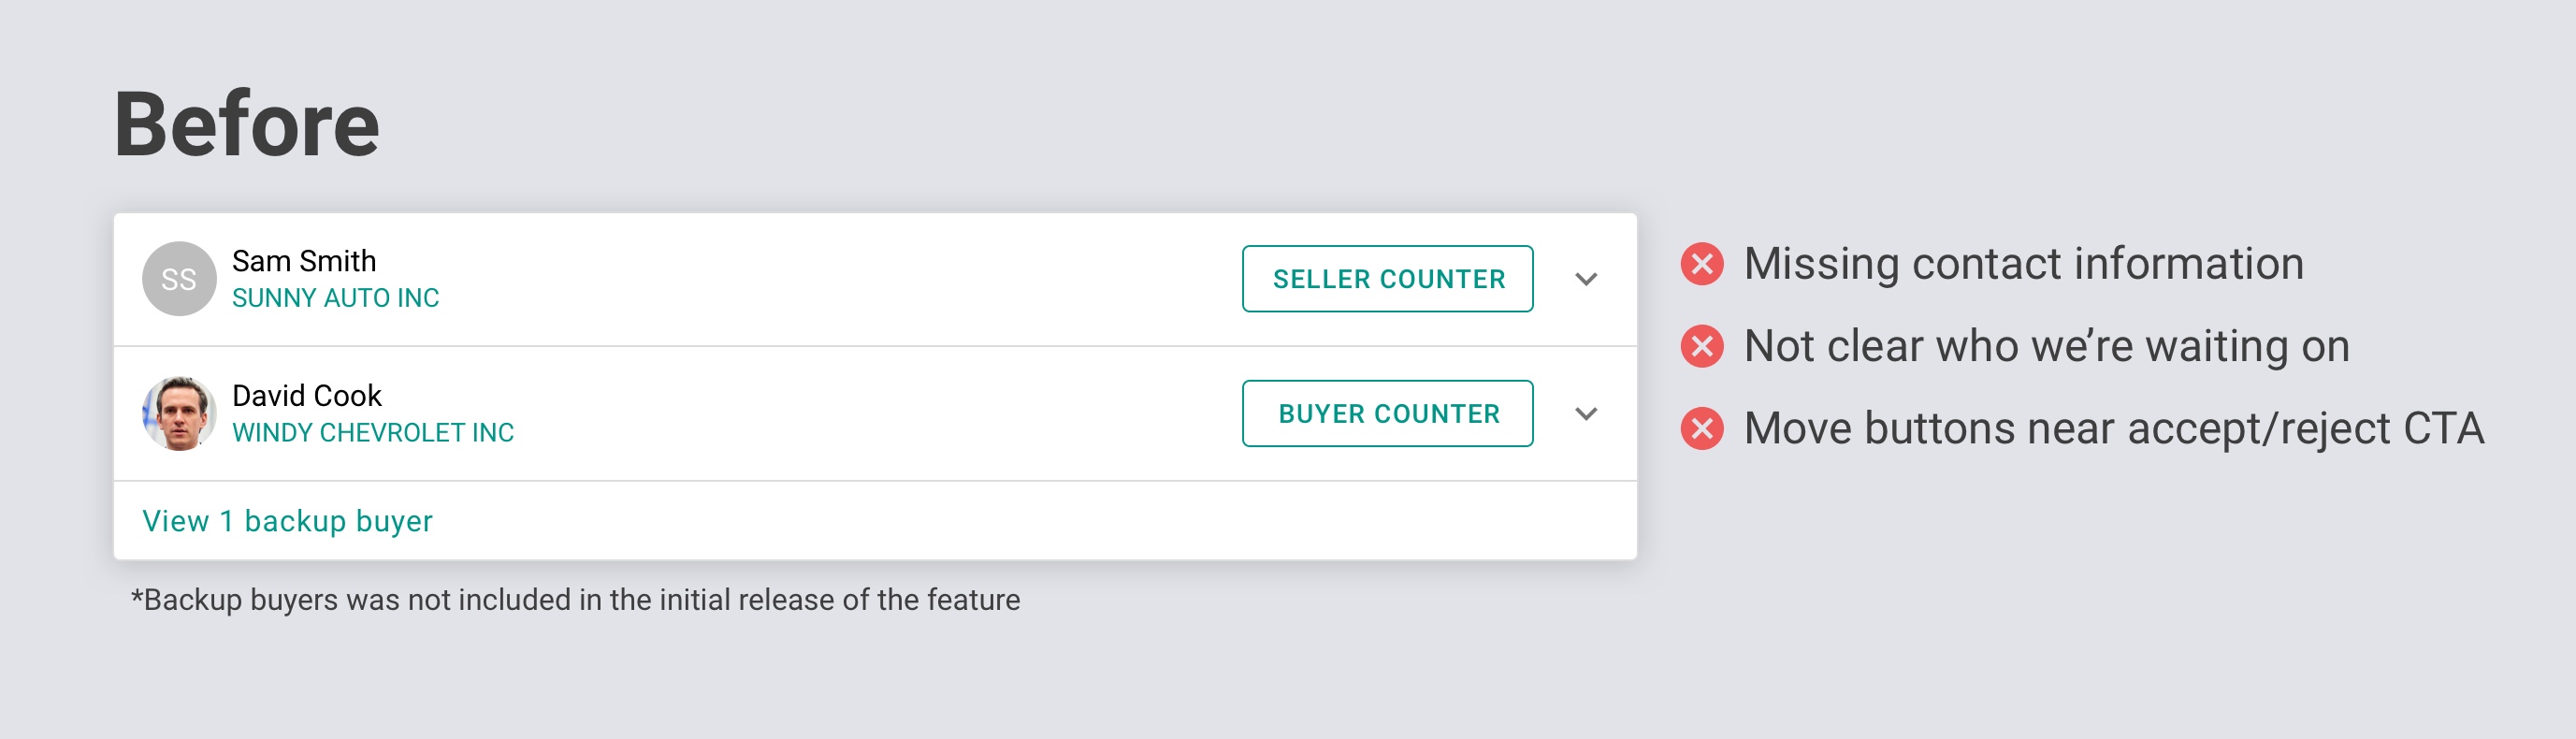Open the SUNNY AUTO INC company link
This screenshot has width=2576, height=739.
tap(335, 298)
